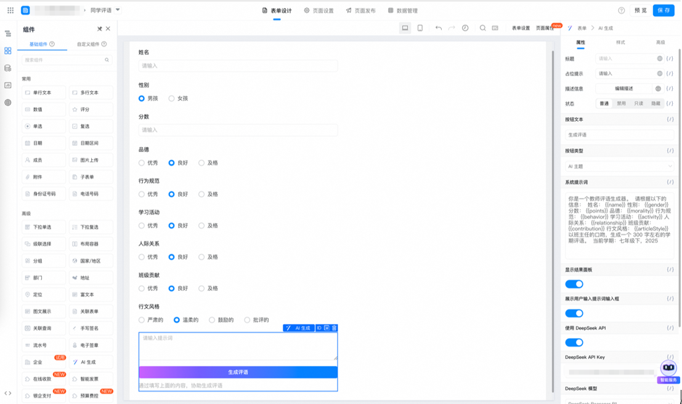
Task: Switch to mobile preview icon
Action: [420, 27]
